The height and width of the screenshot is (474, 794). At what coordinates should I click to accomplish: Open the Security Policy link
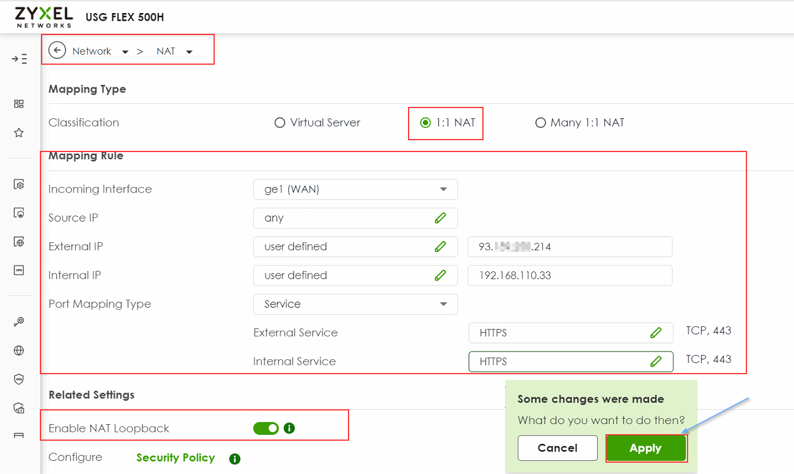point(175,458)
